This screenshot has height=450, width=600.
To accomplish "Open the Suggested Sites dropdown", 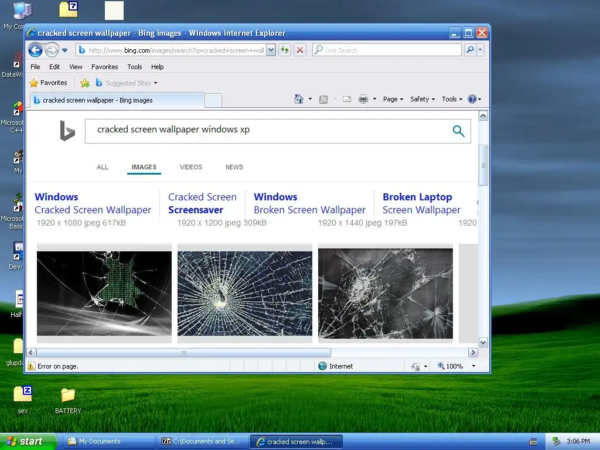I will click(127, 83).
